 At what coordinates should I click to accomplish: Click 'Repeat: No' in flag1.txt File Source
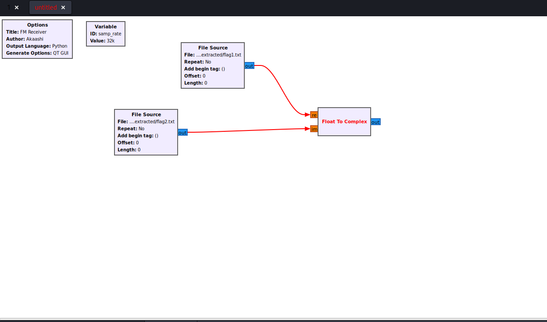point(197,62)
